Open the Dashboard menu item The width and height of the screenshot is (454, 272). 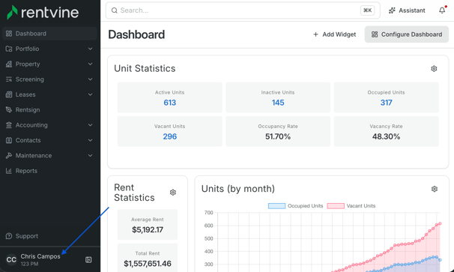pyautogui.click(x=49, y=34)
